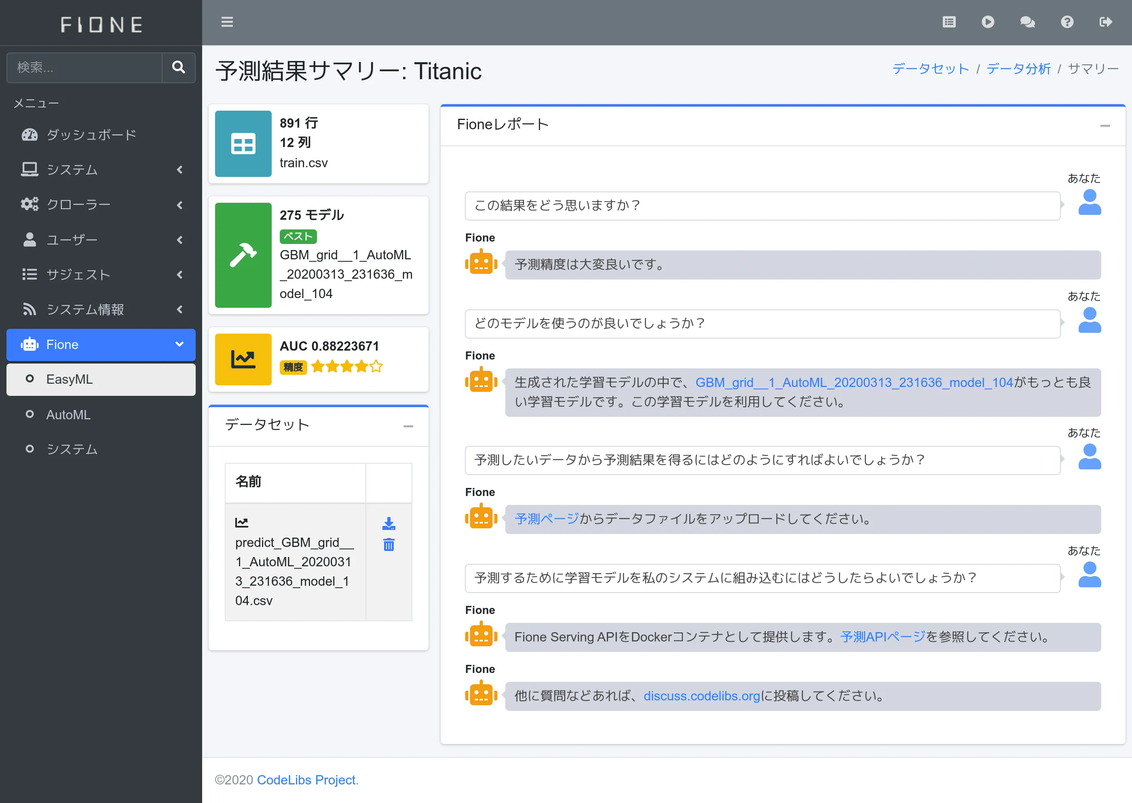
Task: Click Fione robot icon beside 他に質問など reply
Action: (x=481, y=693)
